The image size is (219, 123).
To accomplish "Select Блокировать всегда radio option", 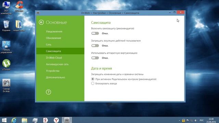I will tap(93, 83).
